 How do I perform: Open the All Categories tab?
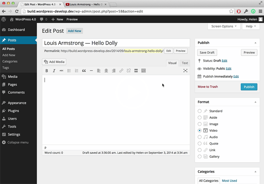pos(209,181)
